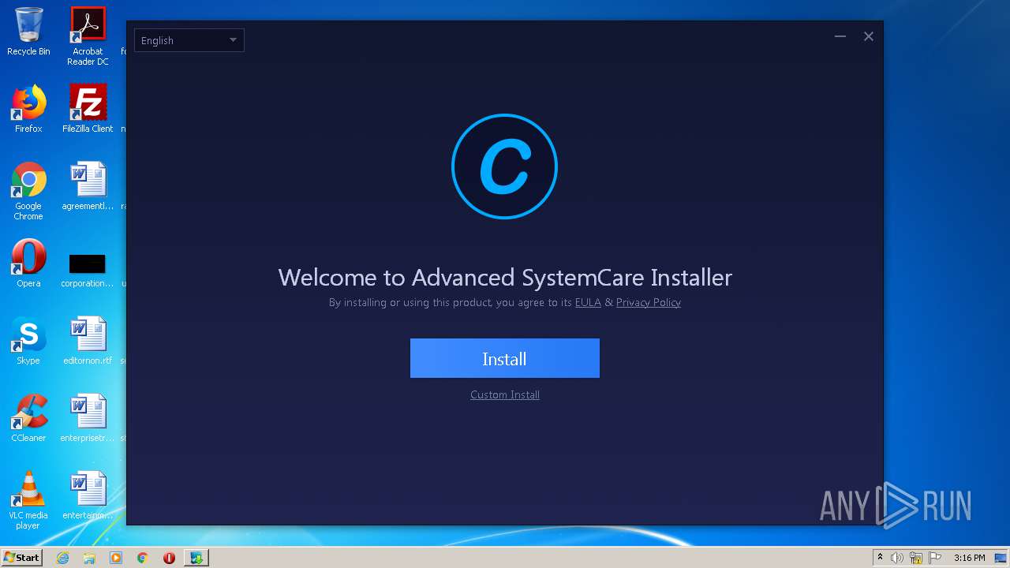Expand the English language dropdown
1010x568 pixels.
click(189, 40)
